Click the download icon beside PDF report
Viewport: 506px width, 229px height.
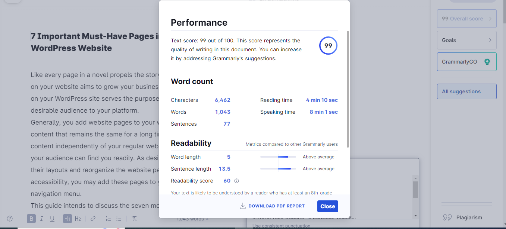pyautogui.click(x=242, y=206)
